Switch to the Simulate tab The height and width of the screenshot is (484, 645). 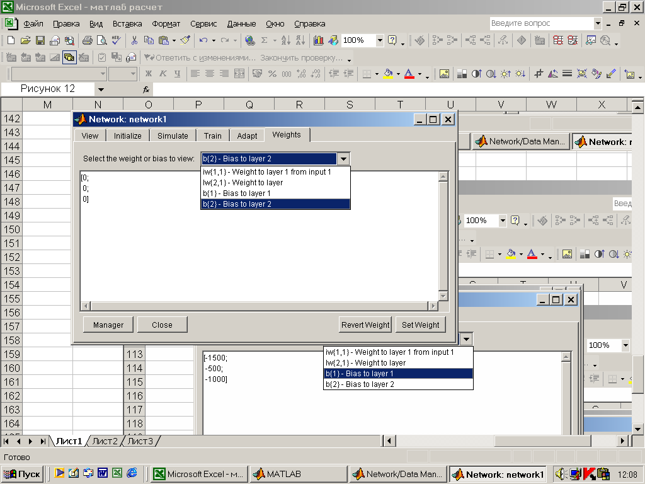pos(173,136)
